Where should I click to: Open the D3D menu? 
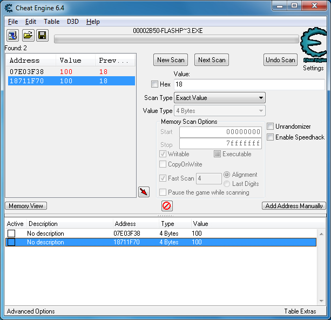(73, 22)
